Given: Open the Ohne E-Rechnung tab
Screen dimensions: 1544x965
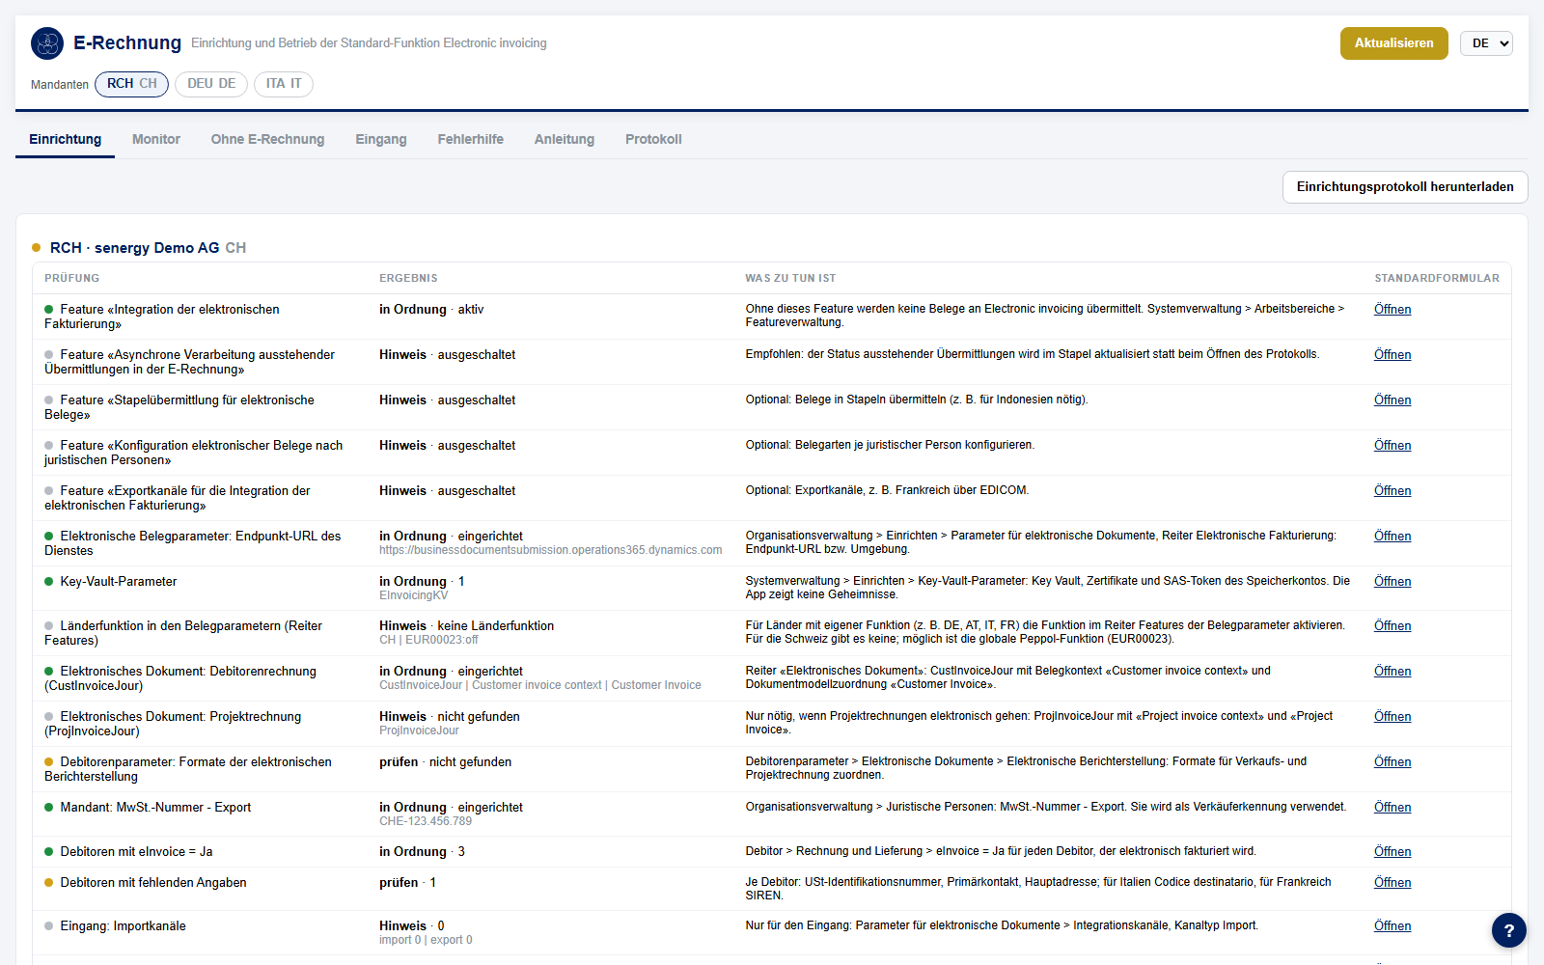Looking at the screenshot, I should tap(268, 139).
